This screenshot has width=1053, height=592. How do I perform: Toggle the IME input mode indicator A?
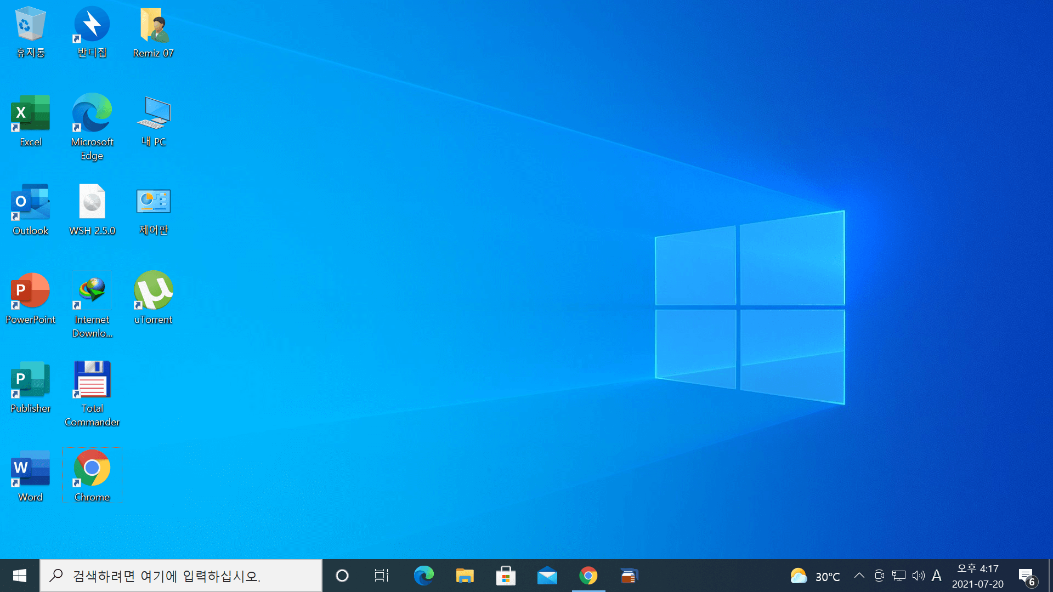pyautogui.click(x=937, y=576)
